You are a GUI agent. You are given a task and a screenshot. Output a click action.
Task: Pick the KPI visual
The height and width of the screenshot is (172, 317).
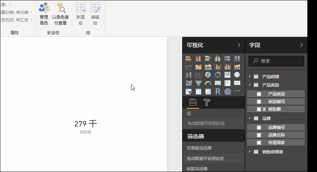(237, 83)
